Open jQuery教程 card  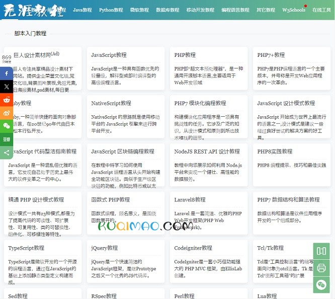tap(126, 261)
